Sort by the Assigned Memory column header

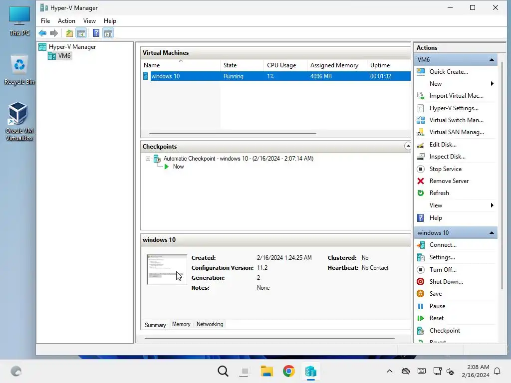337,65
